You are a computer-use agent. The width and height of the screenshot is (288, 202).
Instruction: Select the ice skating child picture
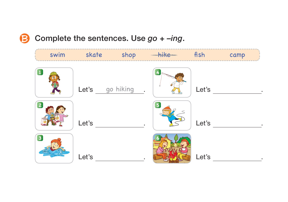point(172,116)
